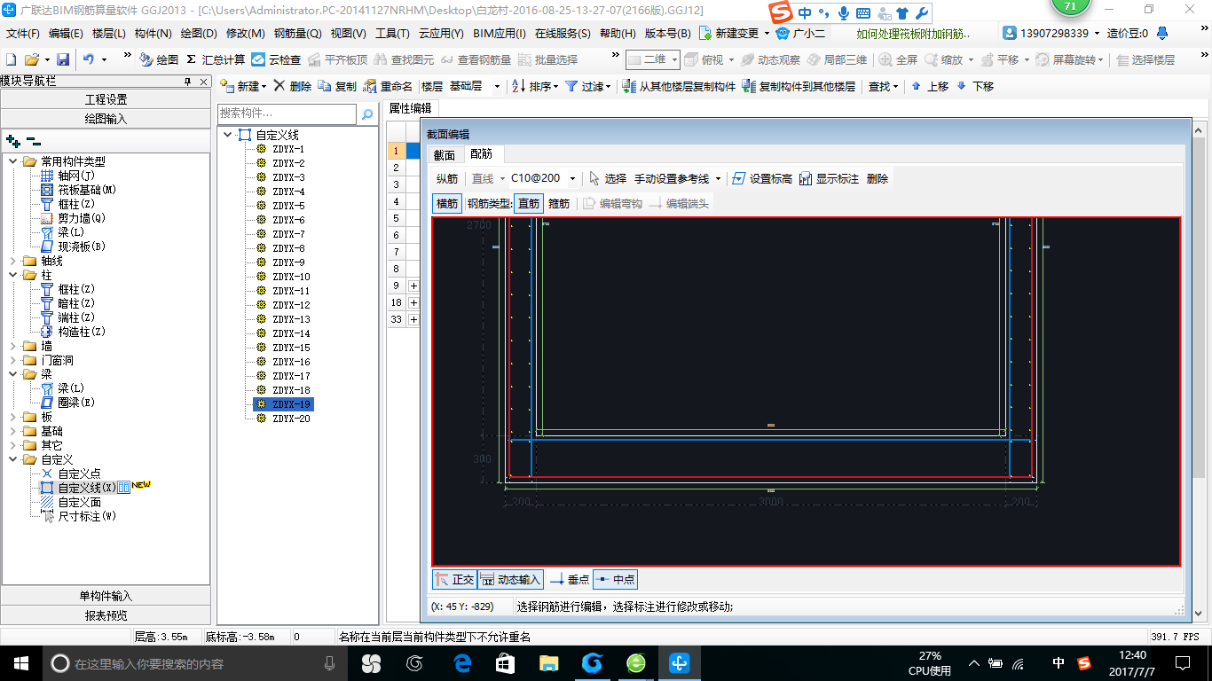Click 如何处理筏板附加钢筋 help link
The width and height of the screenshot is (1212, 681).
click(x=913, y=34)
